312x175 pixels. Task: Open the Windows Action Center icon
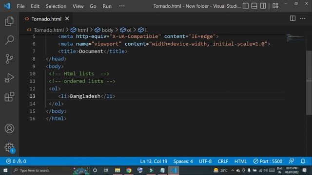[304, 170]
